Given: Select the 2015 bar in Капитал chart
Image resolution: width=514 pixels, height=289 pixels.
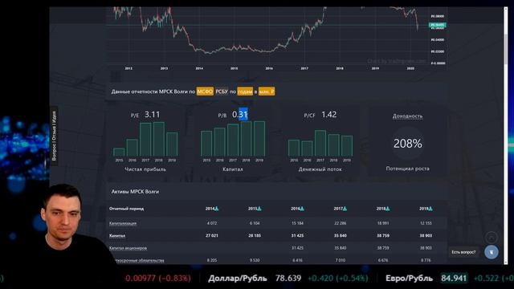Looking at the screenshot, I should [x=206, y=144].
